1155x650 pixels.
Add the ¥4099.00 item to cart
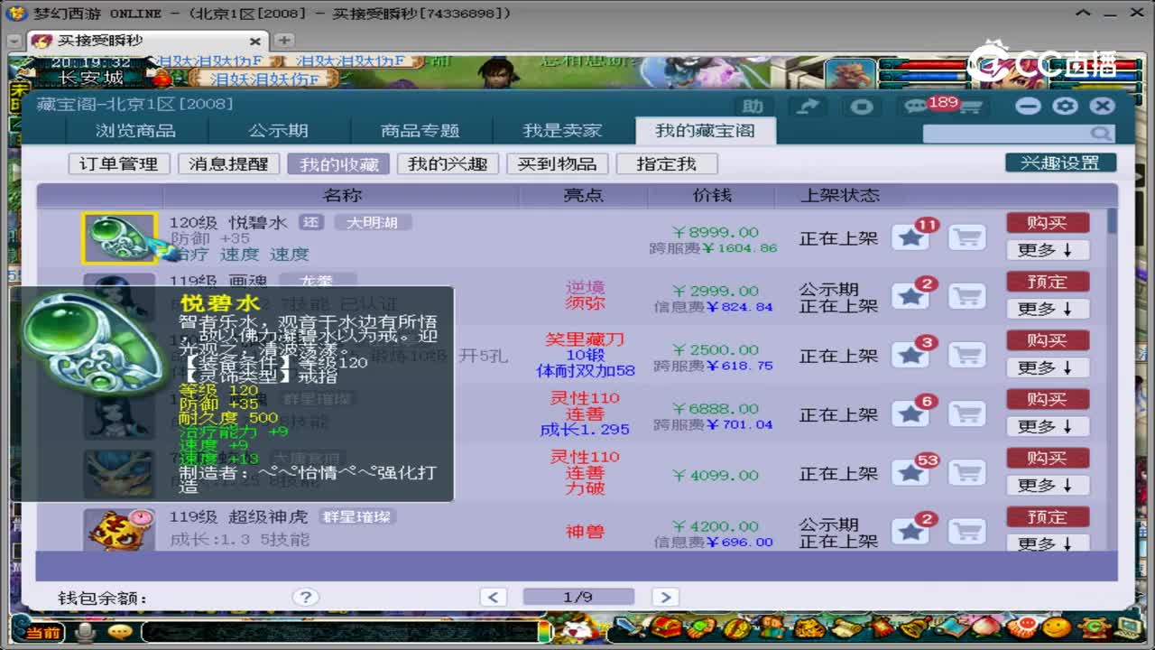point(967,472)
